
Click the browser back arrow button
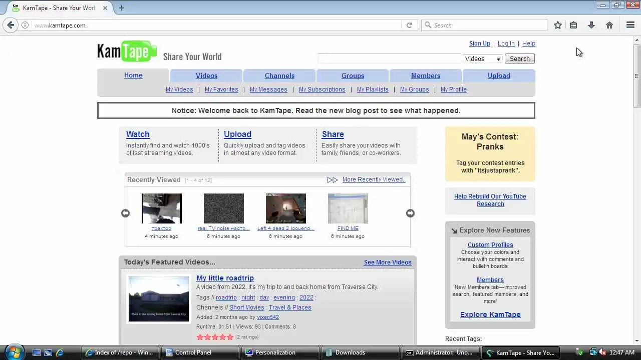click(x=11, y=25)
